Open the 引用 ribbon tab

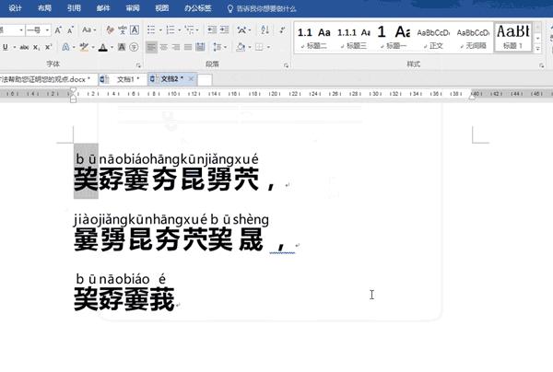pyautogui.click(x=74, y=8)
